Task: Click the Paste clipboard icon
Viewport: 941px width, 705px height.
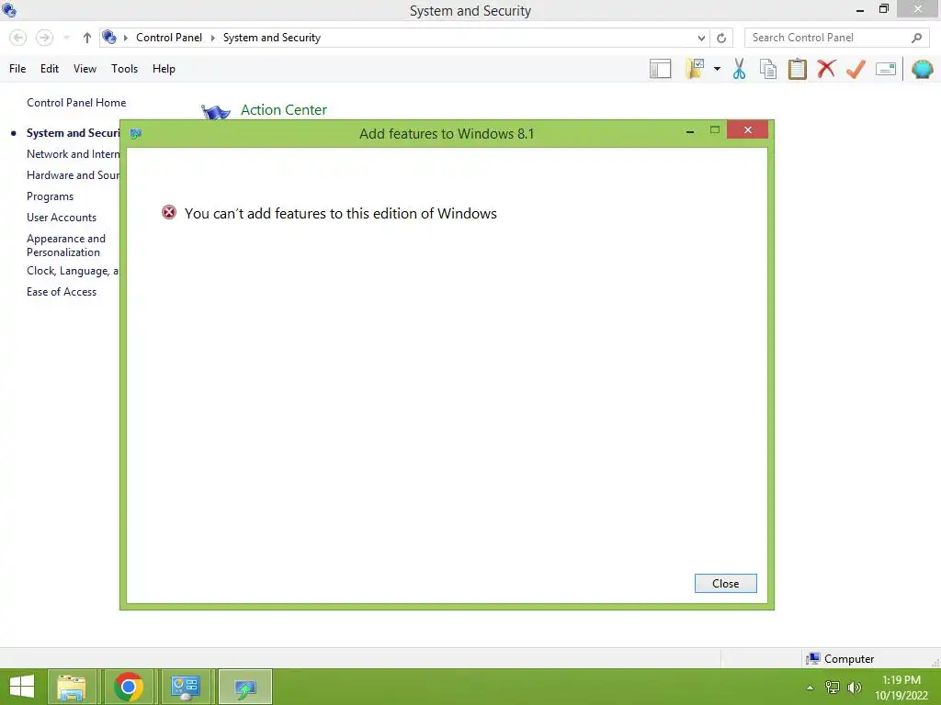Action: (797, 69)
